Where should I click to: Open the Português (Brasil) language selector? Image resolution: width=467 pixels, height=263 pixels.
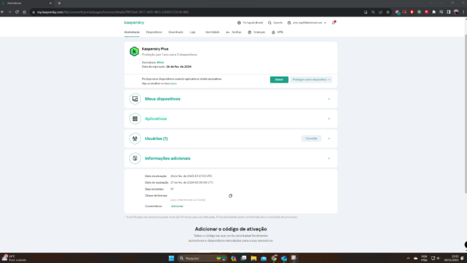tap(250, 23)
